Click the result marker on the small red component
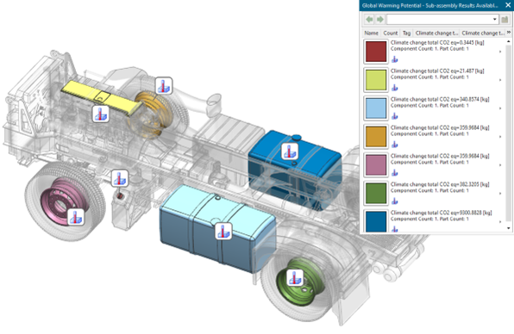The width and height of the screenshot is (514, 334). pyautogui.click(x=120, y=178)
